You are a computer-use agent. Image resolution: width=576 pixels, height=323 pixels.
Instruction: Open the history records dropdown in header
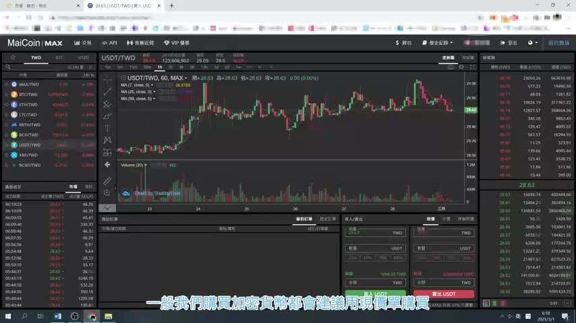tap(437, 43)
